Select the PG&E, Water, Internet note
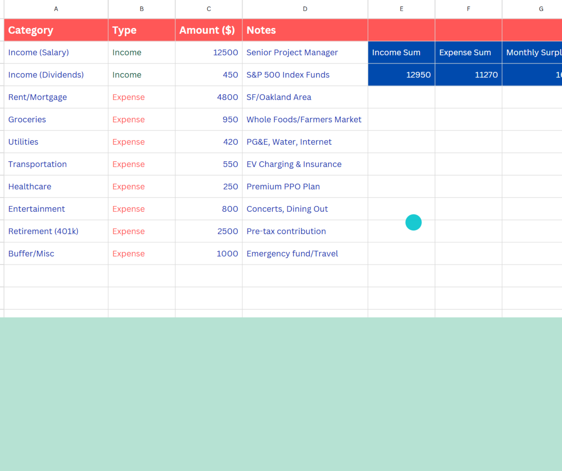 click(305, 142)
